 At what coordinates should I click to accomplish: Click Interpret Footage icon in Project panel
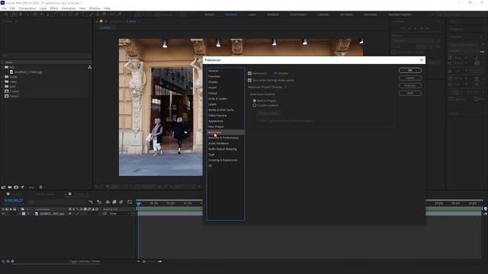click(3, 187)
